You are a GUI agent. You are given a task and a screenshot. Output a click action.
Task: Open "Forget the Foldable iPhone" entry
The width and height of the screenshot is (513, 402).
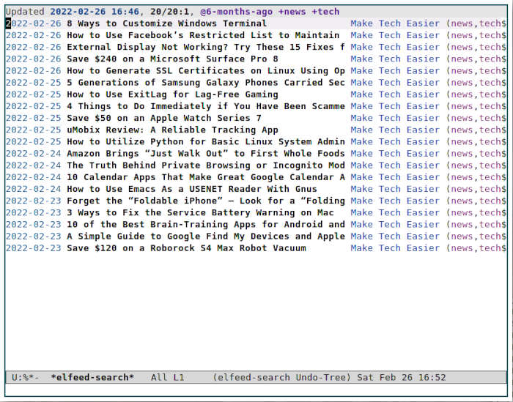[205, 201]
